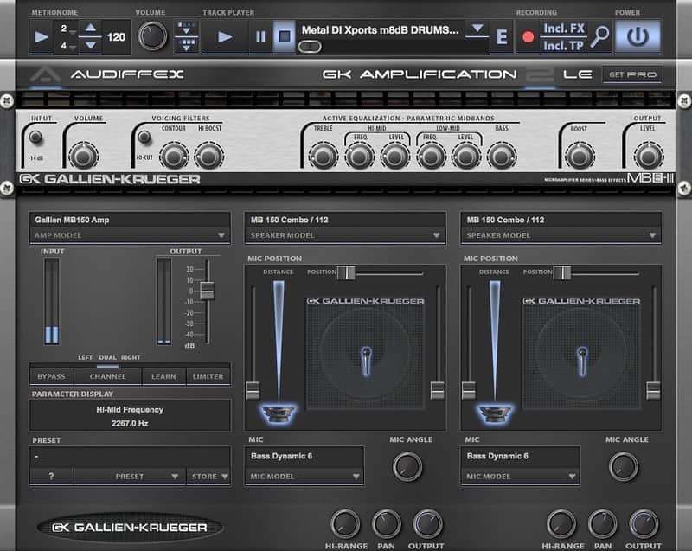This screenshot has width=692, height=551.
Task: Open the right Mic Model dropdown
Action: (521, 477)
